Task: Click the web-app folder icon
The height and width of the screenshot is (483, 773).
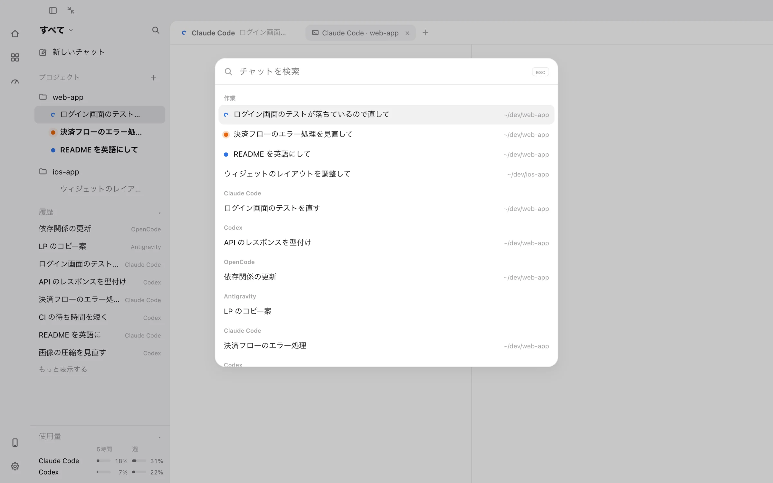Action: [x=43, y=97]
